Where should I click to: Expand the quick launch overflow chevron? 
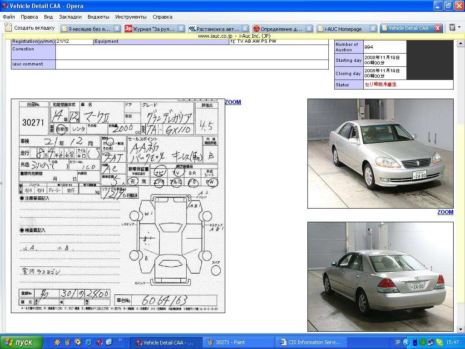click(120, 340)
